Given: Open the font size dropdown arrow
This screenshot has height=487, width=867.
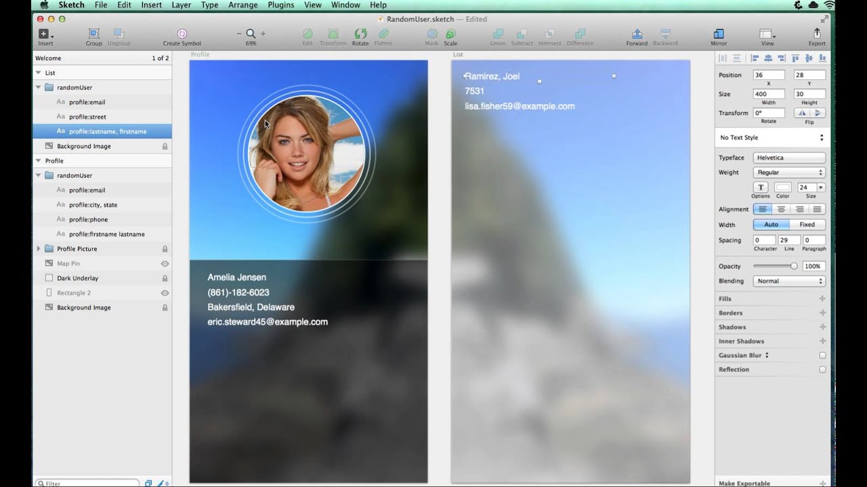Looking at the screenshot, I should [x=821, y=187].
